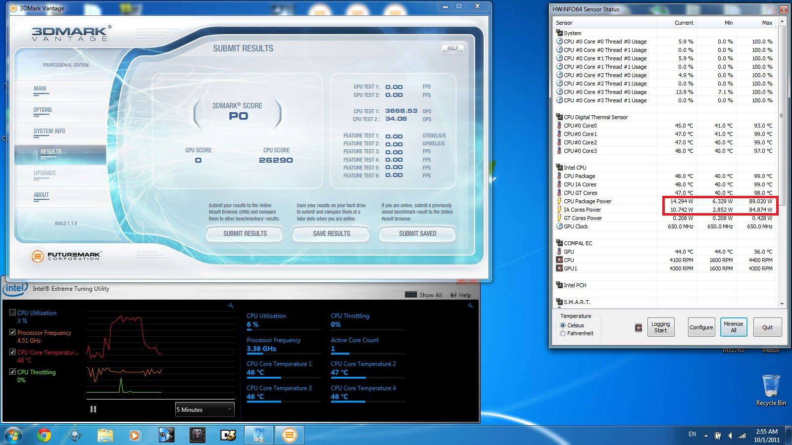This screenshot has height=445, width=792.
Task: Open the Options tab in 3DMark
Action: (43, 110)
